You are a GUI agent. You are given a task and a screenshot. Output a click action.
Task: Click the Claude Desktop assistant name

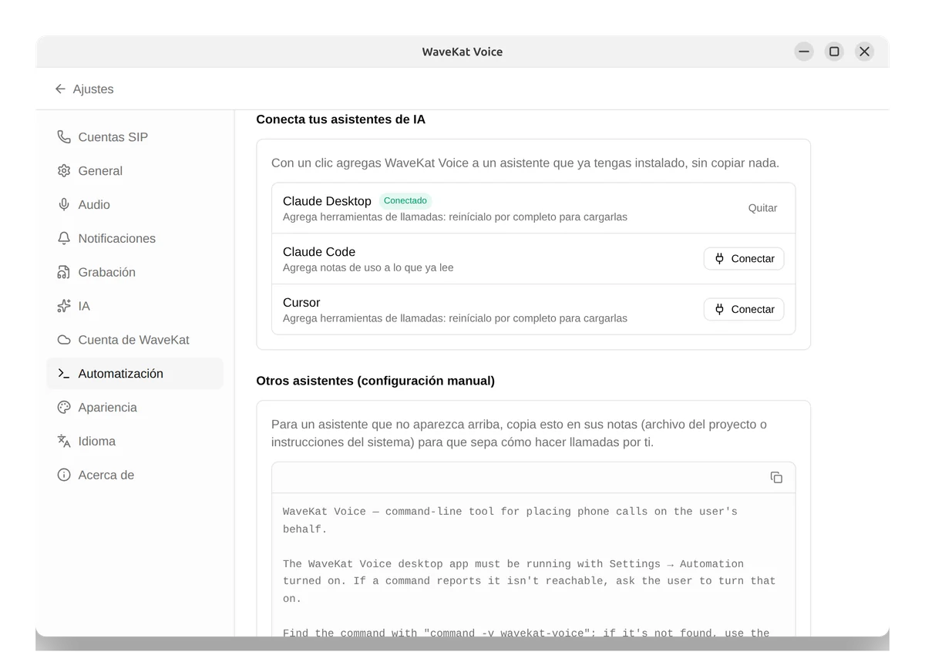pyautogui.click(x=327, y=201)
